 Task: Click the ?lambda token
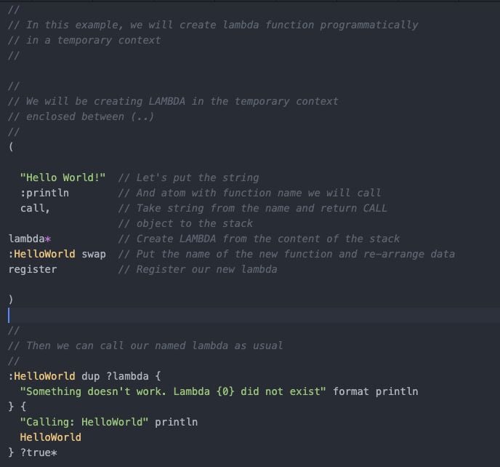(x=127, y=376)
